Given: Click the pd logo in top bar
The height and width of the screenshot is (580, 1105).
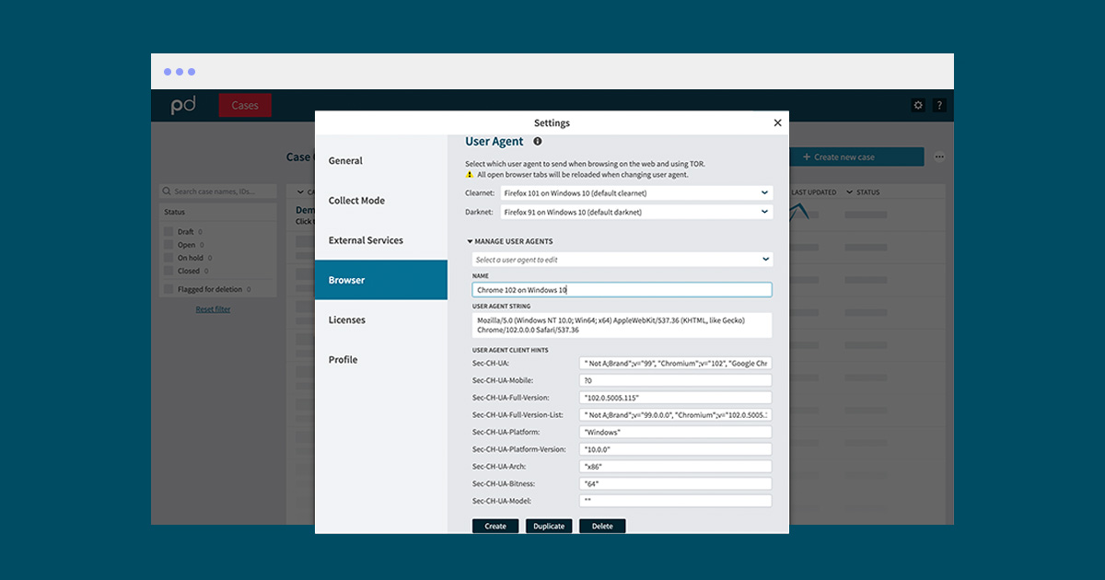Looking at the screenshot, I should tap(183, 106).
